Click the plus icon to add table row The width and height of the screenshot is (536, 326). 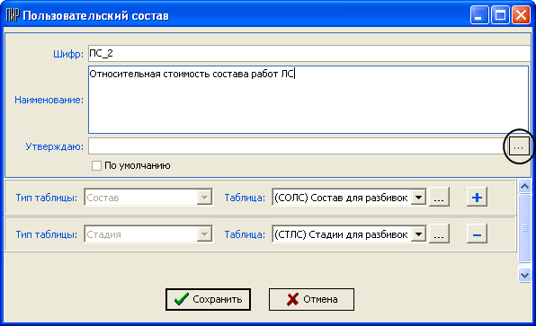click(477, 197)
